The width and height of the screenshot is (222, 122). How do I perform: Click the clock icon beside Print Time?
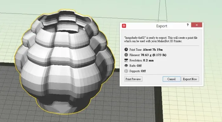126,49
